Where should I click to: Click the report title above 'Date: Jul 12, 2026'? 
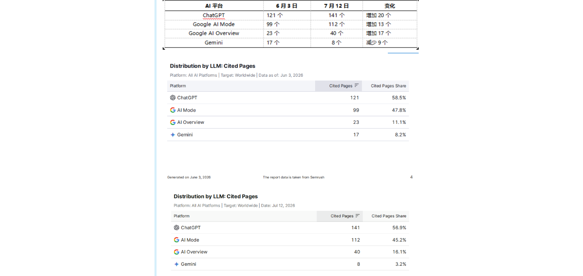[x=216, y=196]
